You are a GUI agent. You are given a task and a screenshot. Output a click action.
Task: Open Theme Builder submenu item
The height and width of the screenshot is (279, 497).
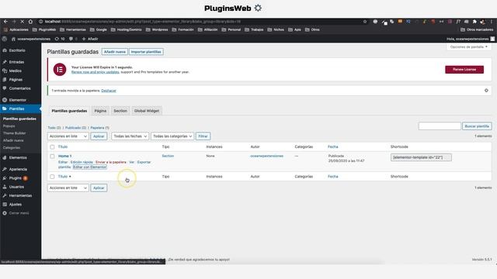[x=15, y=133]
